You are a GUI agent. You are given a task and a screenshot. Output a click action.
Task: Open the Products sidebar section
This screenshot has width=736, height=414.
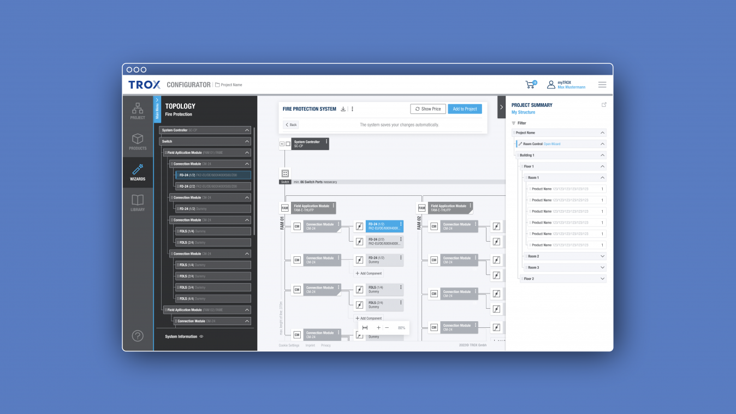[x=138, y=142]
